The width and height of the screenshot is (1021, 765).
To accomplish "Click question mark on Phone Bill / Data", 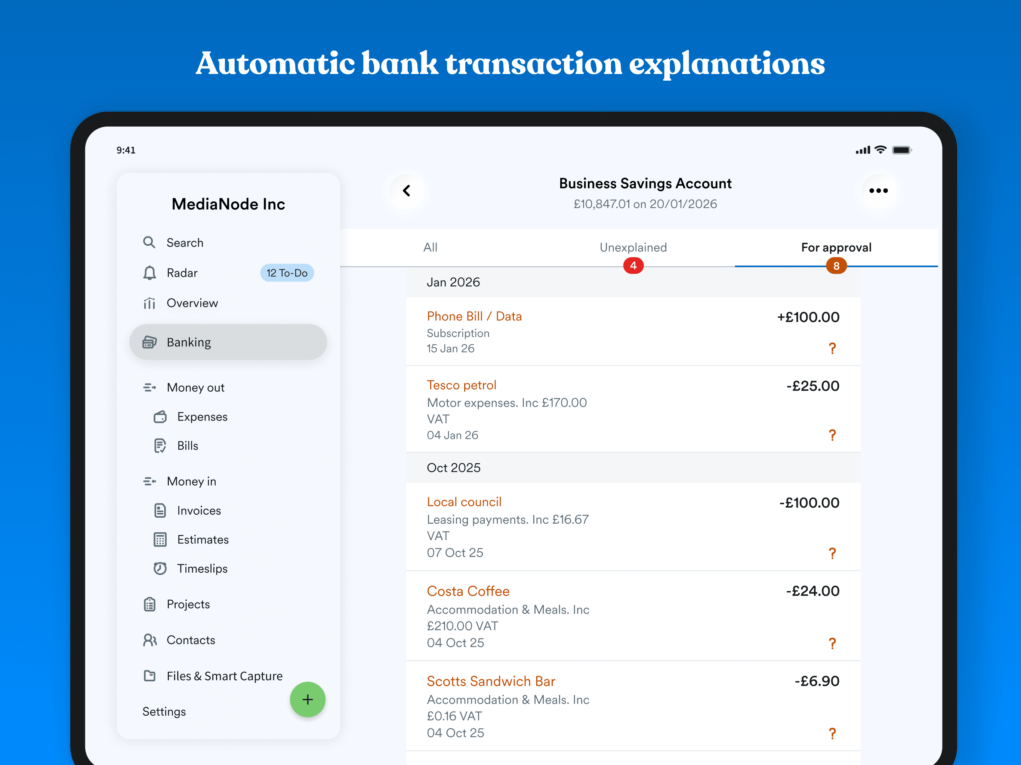I will click(832, 349).
